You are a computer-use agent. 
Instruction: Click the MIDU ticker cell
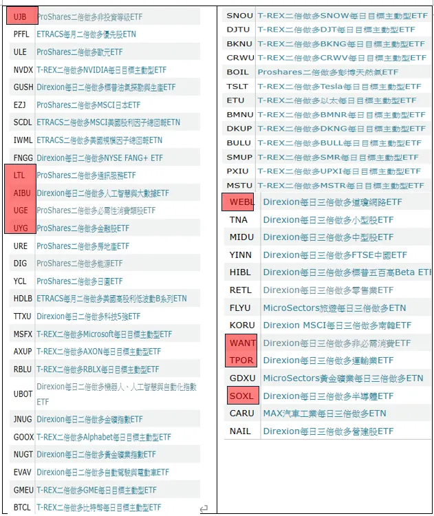pos(242,237)
